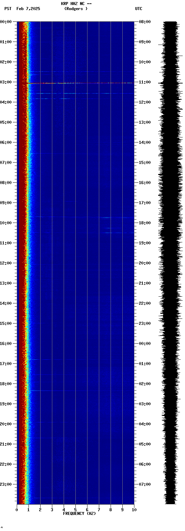
Task: Click the seismogram waveform trace at right
Action: click(171, 263)
